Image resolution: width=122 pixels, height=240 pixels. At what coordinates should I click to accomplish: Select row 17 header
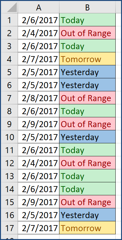click(9, 228)
